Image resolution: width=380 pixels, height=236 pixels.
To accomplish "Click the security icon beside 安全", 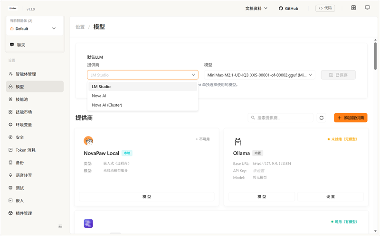I will click(10, 137).
